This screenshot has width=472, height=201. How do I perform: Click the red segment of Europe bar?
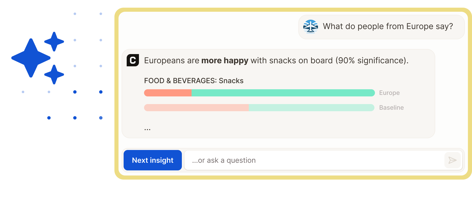168,93
